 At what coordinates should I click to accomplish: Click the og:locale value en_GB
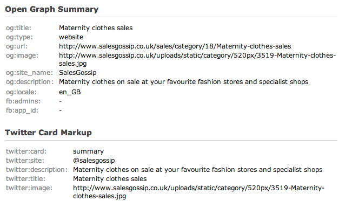coord(70,92)
